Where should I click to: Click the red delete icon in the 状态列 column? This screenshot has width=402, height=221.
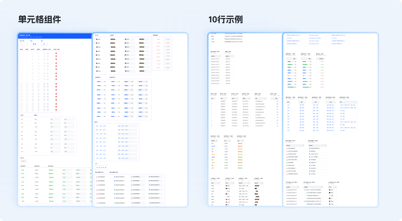click(x=56, y=53)
